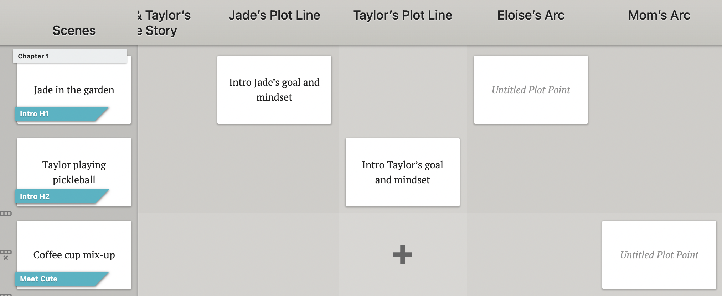
Task: Select the Intro Jade's goal and mindset card
Action: pyautogui.click(x=274, y=90)
